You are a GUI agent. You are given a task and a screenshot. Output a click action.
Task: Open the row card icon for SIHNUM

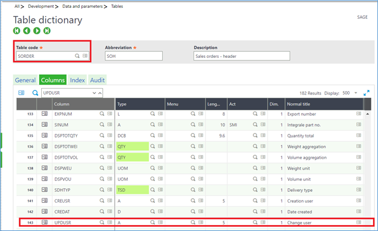point(45,124)
